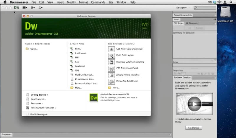The width and height of the screenshot is (236, 138).
Task: Click the Adobe logo in welcome banner
Action: pos(145,26)
